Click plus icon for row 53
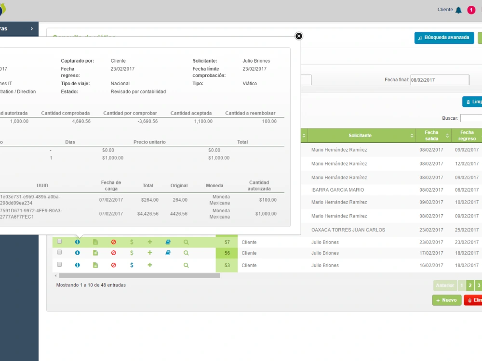The width and height of the screenshot is (482, 361). pyautogui.click(x=150, y=265)
